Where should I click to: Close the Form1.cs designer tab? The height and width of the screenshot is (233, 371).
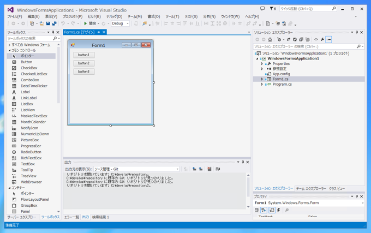(104, 32)
